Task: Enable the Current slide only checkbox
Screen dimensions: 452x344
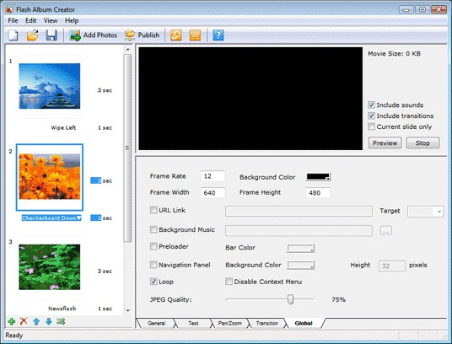Action: pos(371,126)
